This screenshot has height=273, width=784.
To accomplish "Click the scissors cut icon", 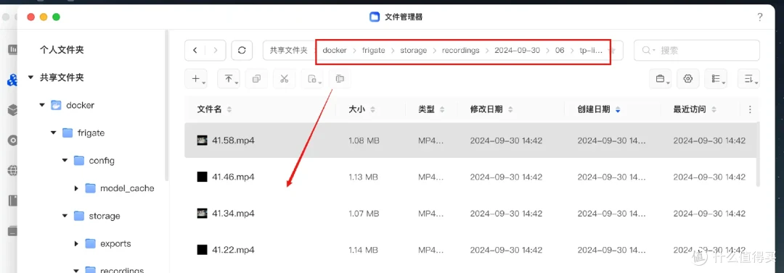I will 284,79.
